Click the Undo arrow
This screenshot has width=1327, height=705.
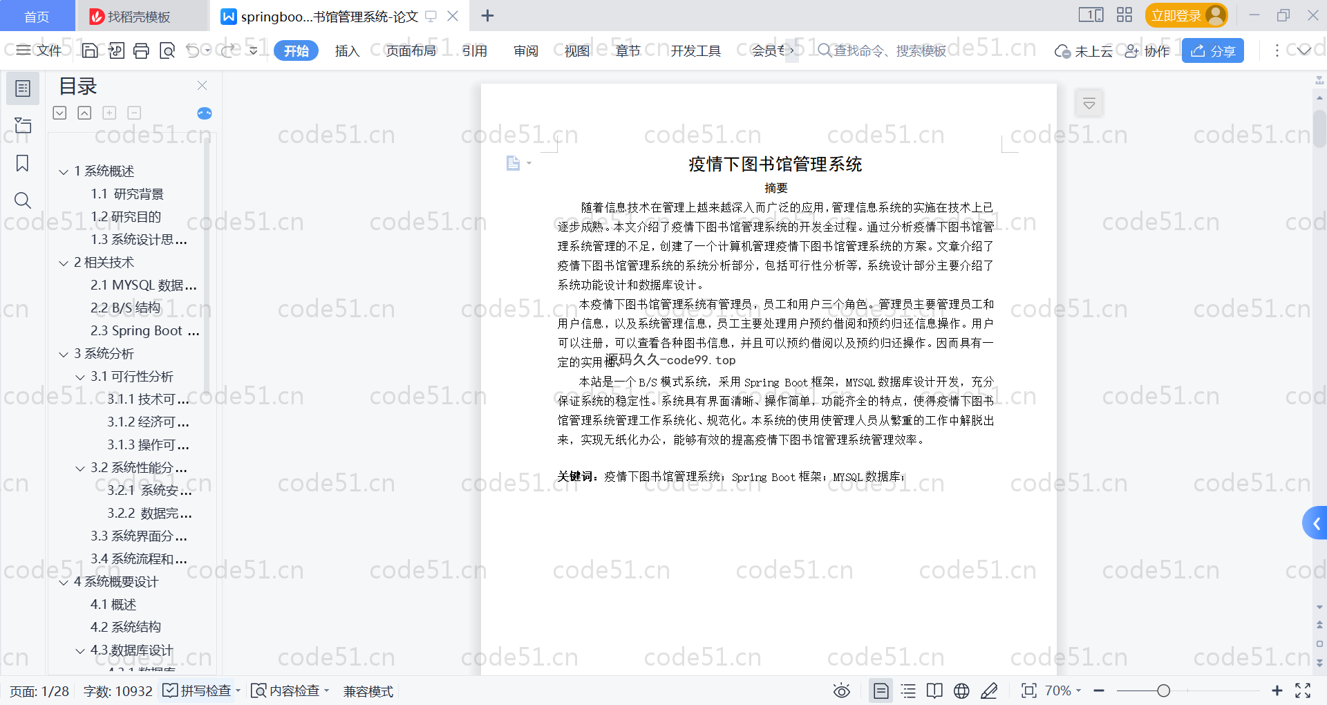click(x=193, y=50)
